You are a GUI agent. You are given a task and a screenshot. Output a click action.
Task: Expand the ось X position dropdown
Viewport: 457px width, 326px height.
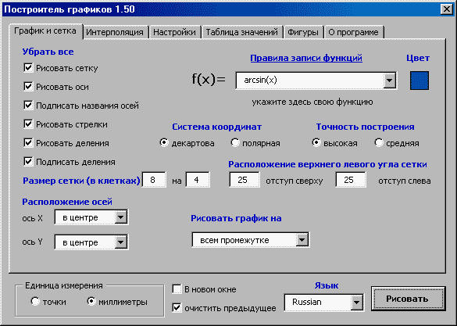click(120, 217)
